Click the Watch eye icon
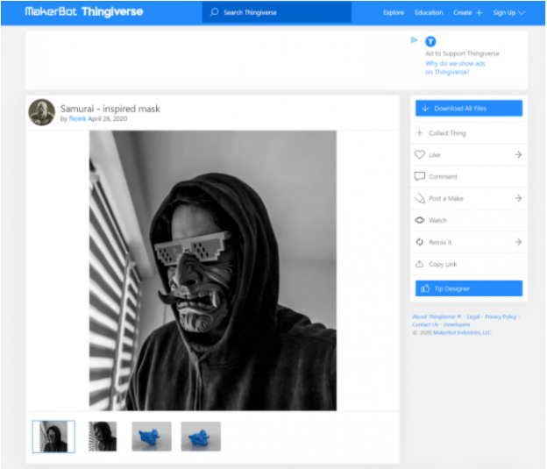 click(x=419, y=220)
